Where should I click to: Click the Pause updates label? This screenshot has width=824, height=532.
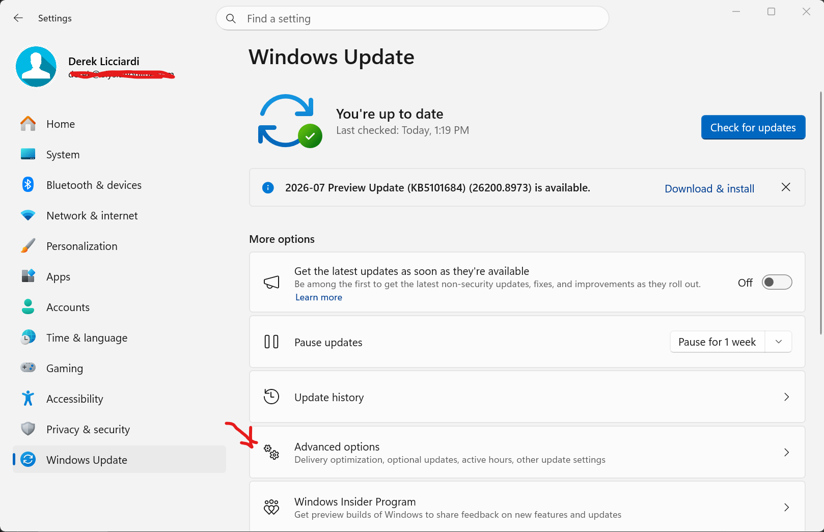click(x=328, y=342)
